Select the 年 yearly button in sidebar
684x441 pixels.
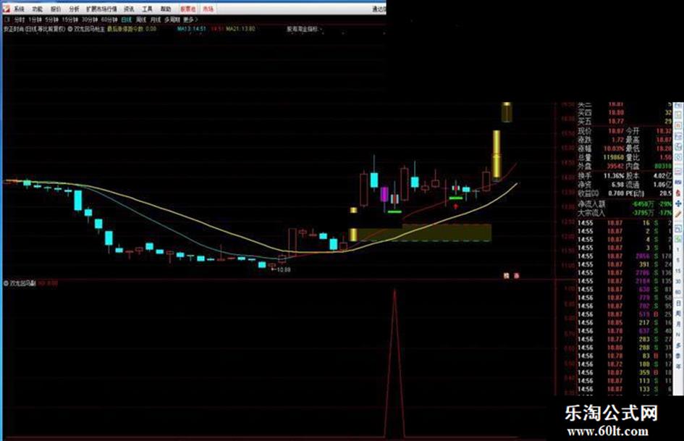coord(678,366)
